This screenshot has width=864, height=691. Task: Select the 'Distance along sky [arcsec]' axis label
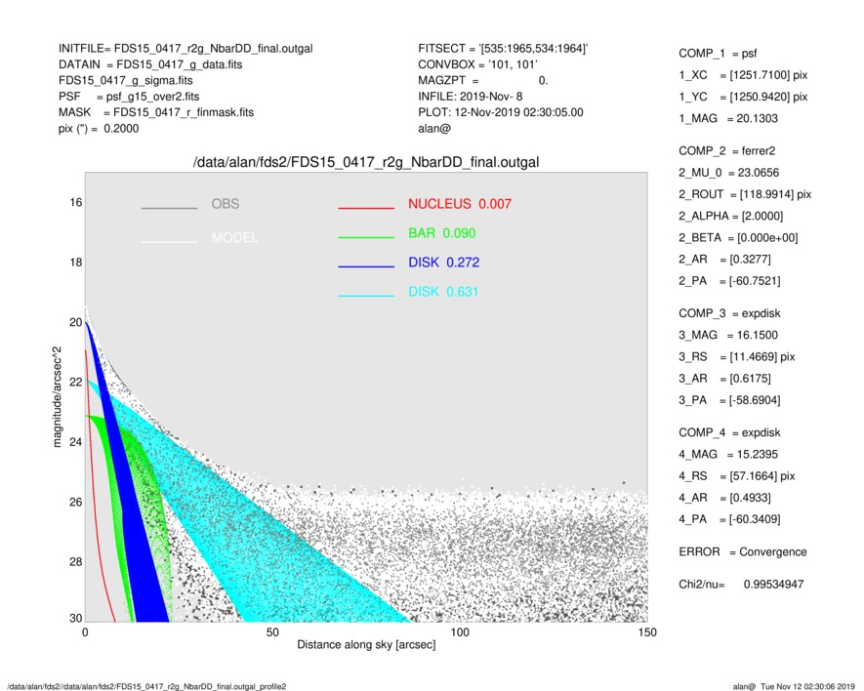[366, 645]
